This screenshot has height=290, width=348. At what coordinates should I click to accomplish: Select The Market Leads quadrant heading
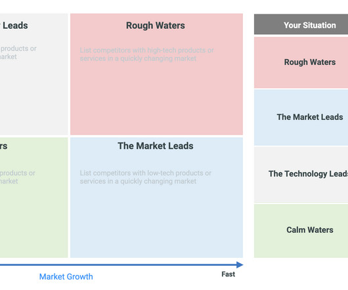tap(156, 146)
